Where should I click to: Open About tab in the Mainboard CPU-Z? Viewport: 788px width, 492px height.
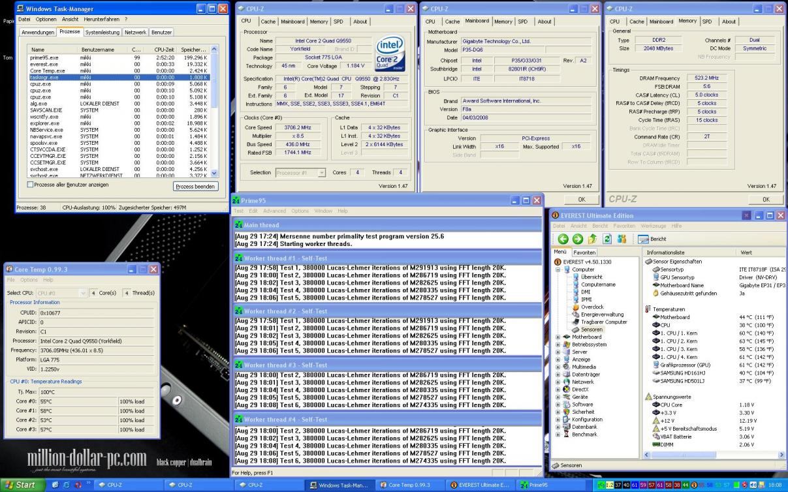click(x=544, y=22)
